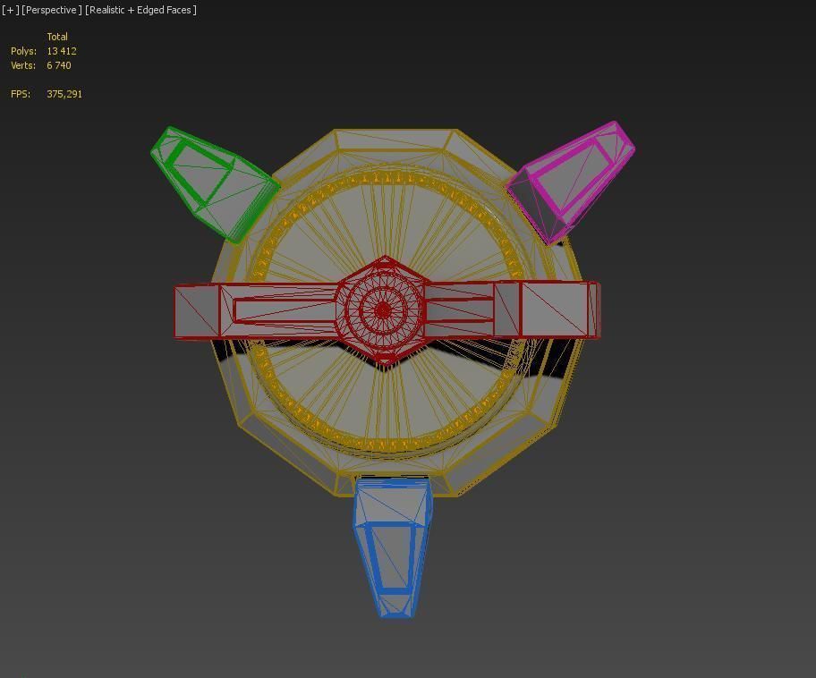Viewport: 816px width, 678px height.
Task: Open the [+] viewport general menu
Action: [x=11, y=10]
